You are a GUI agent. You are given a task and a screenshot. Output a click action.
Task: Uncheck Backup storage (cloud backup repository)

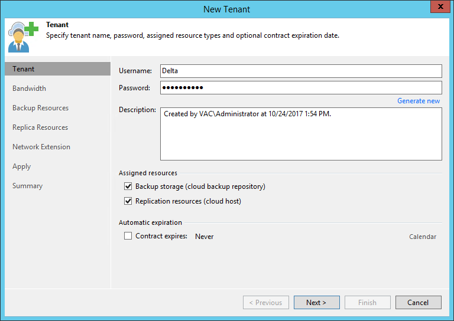(x=128, y=186)
